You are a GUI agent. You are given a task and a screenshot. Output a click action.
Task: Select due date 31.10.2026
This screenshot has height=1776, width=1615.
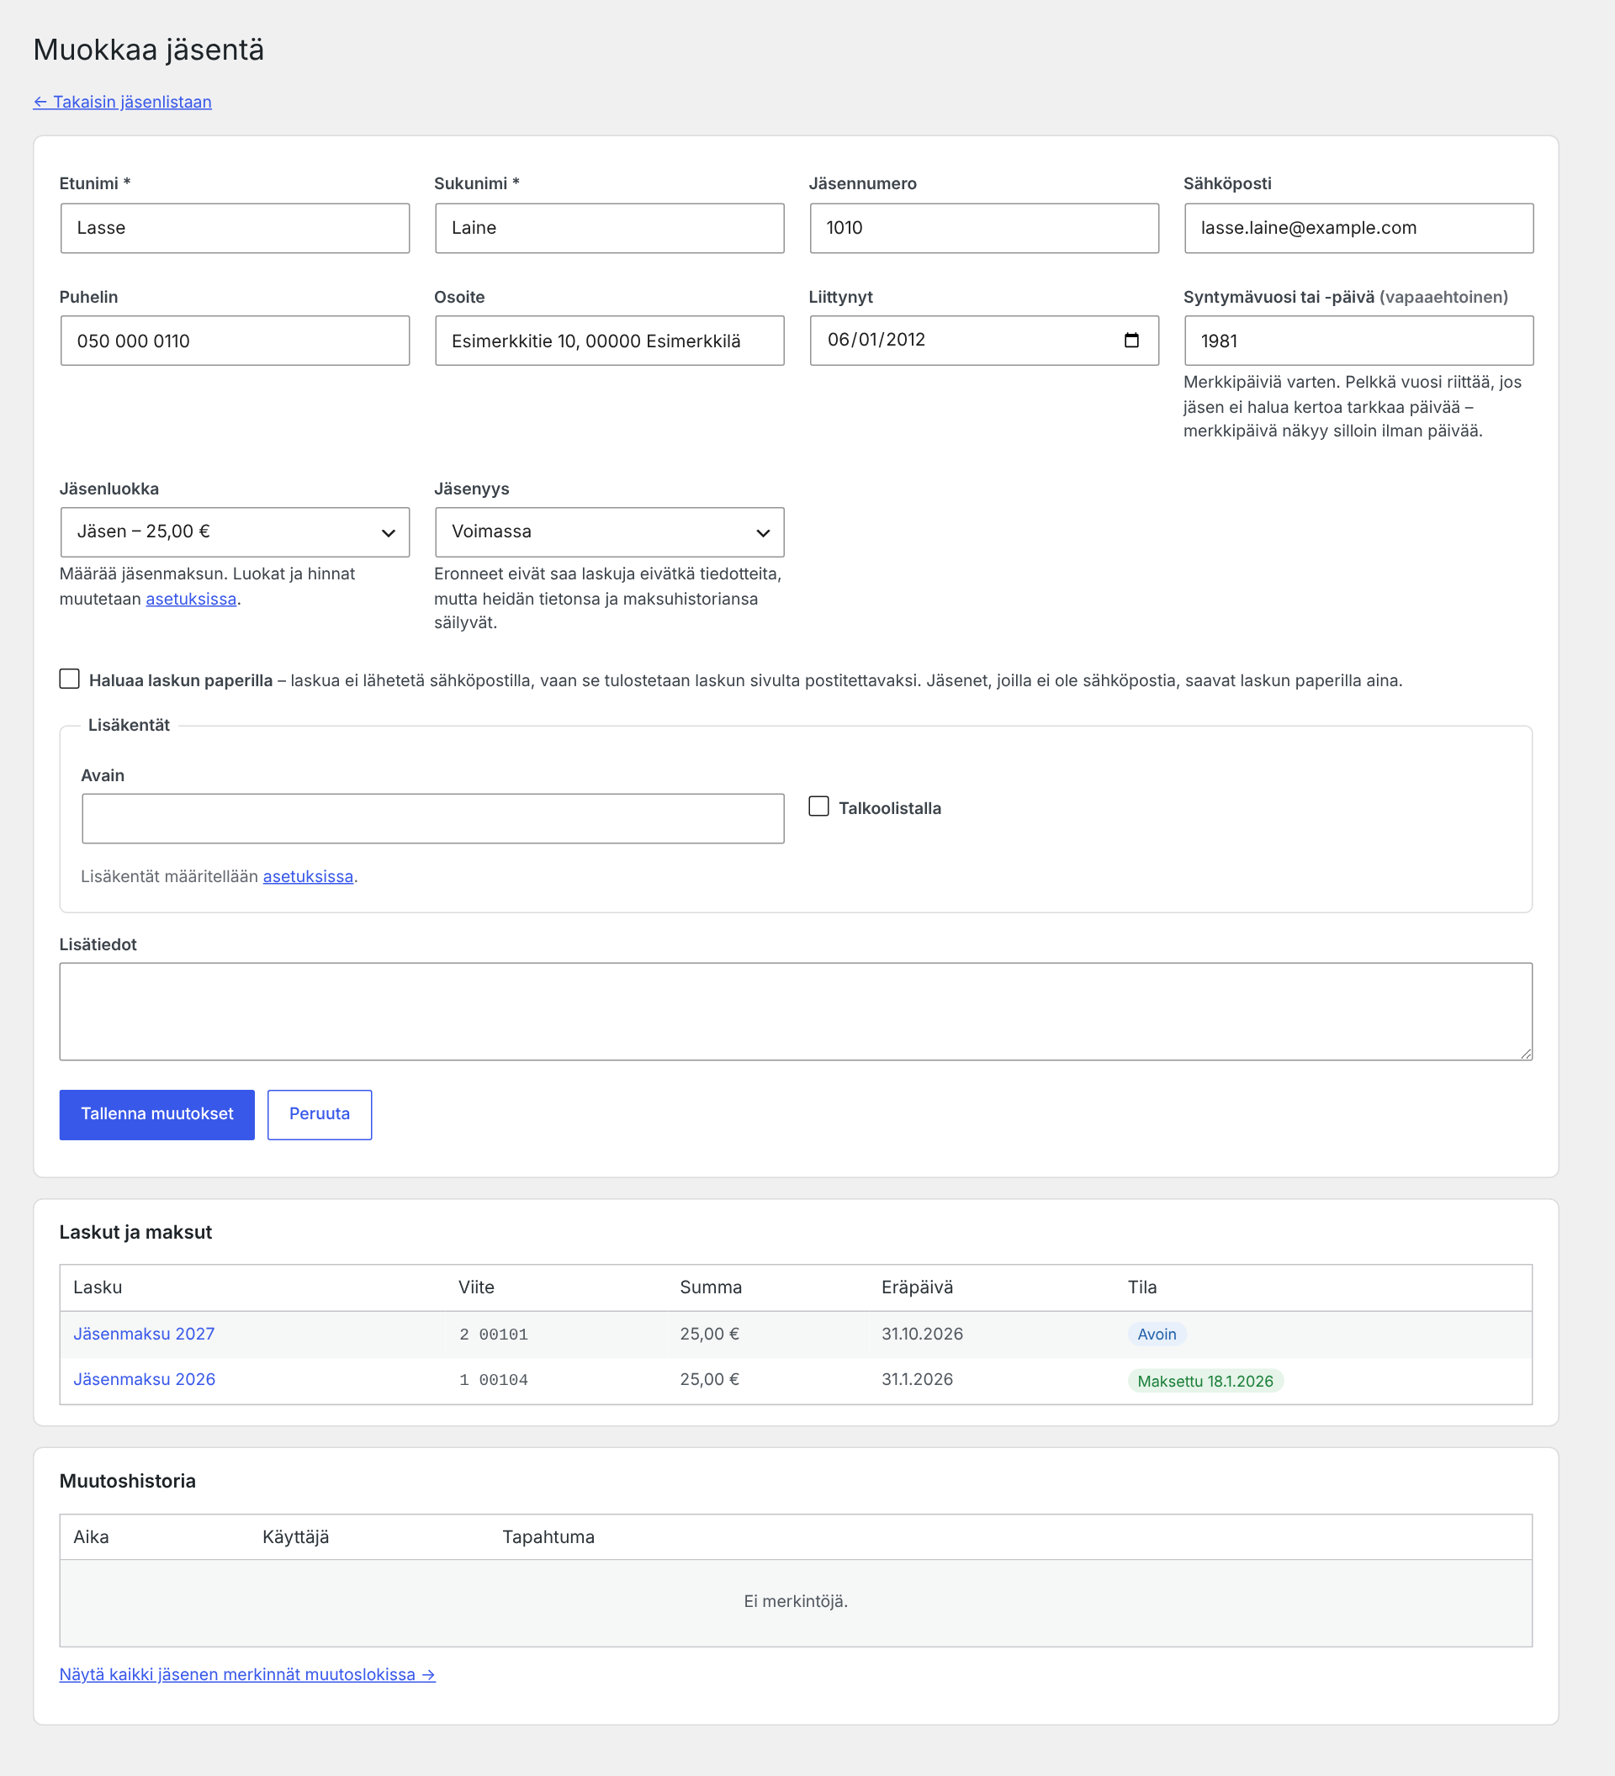(923, 1334)
